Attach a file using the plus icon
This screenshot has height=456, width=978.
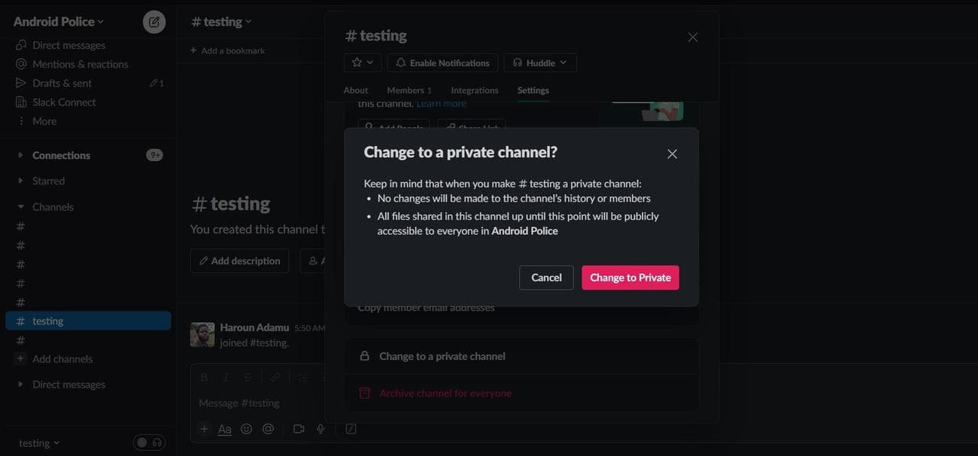[x=203, y=428]
